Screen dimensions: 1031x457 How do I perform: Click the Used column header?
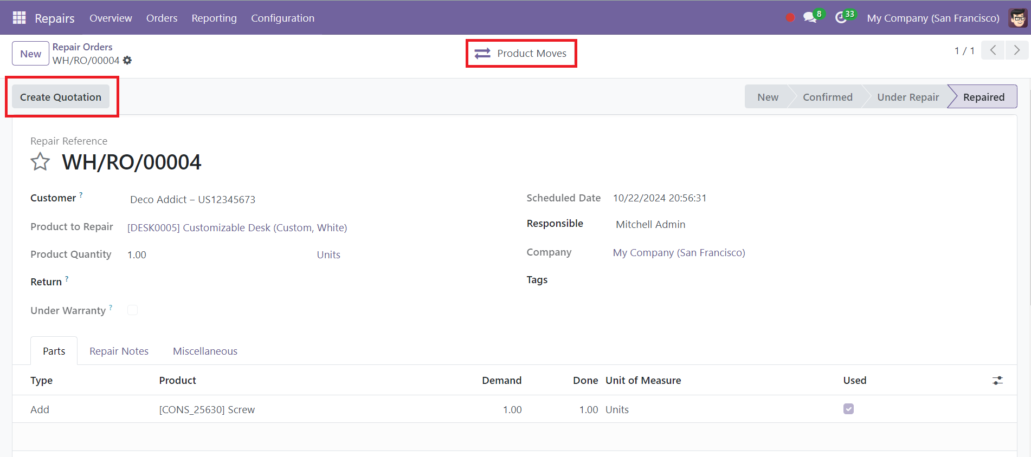tap(855, 380)
